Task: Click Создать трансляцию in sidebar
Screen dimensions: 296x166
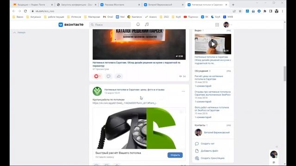Action: (213, 158)
